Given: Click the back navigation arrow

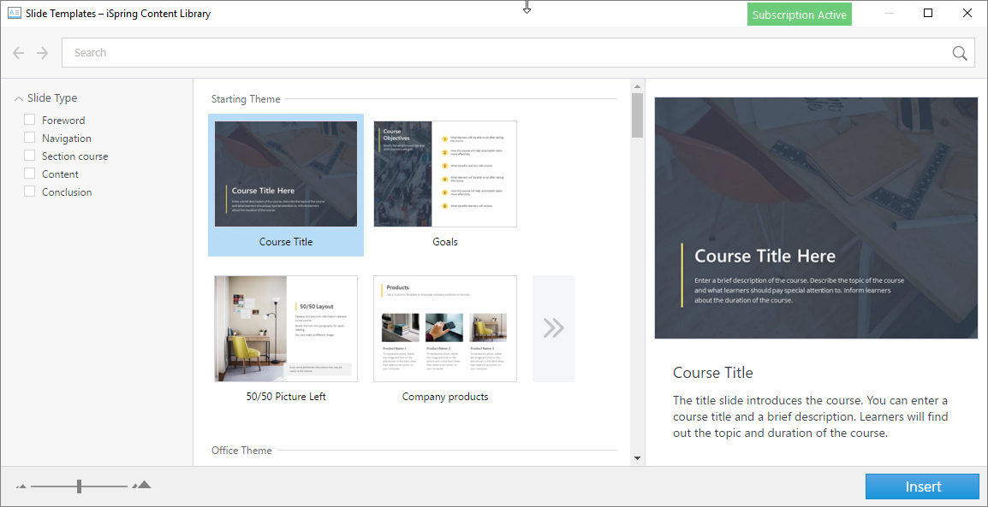Looking at the screenshot, I should click(18, 52).
